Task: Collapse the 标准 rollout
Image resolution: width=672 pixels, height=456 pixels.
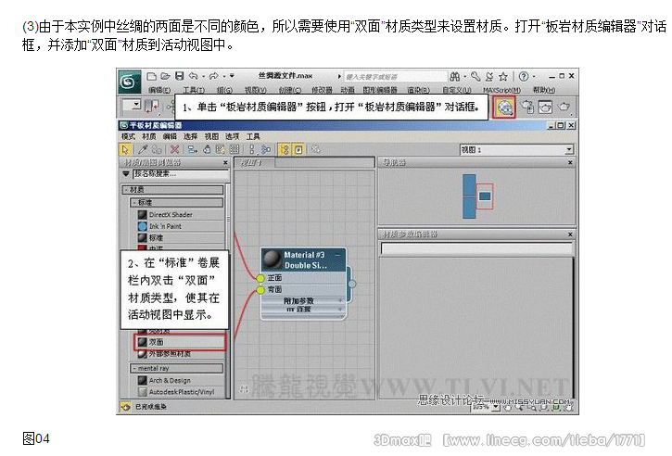Action: pos(176,202)
